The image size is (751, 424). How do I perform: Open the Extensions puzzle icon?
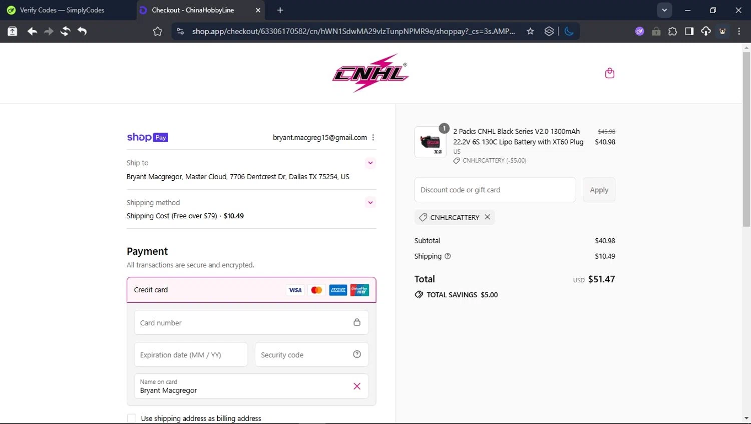672,32
